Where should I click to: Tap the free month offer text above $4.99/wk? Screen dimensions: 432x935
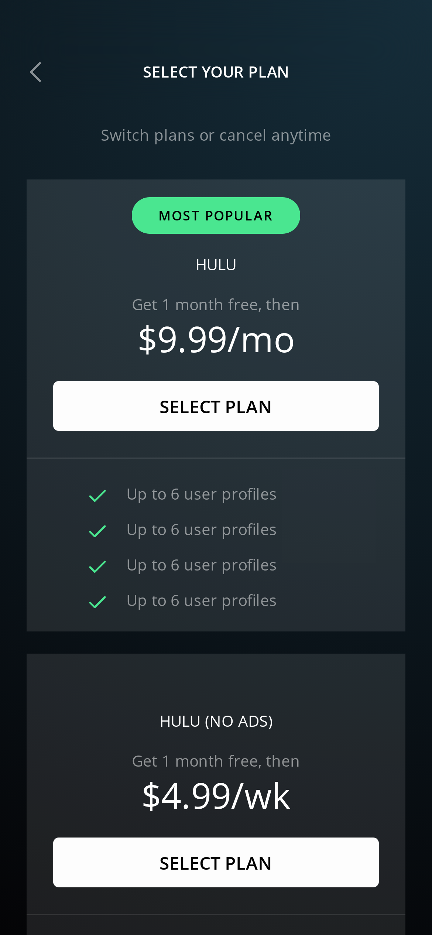(216, 761)
